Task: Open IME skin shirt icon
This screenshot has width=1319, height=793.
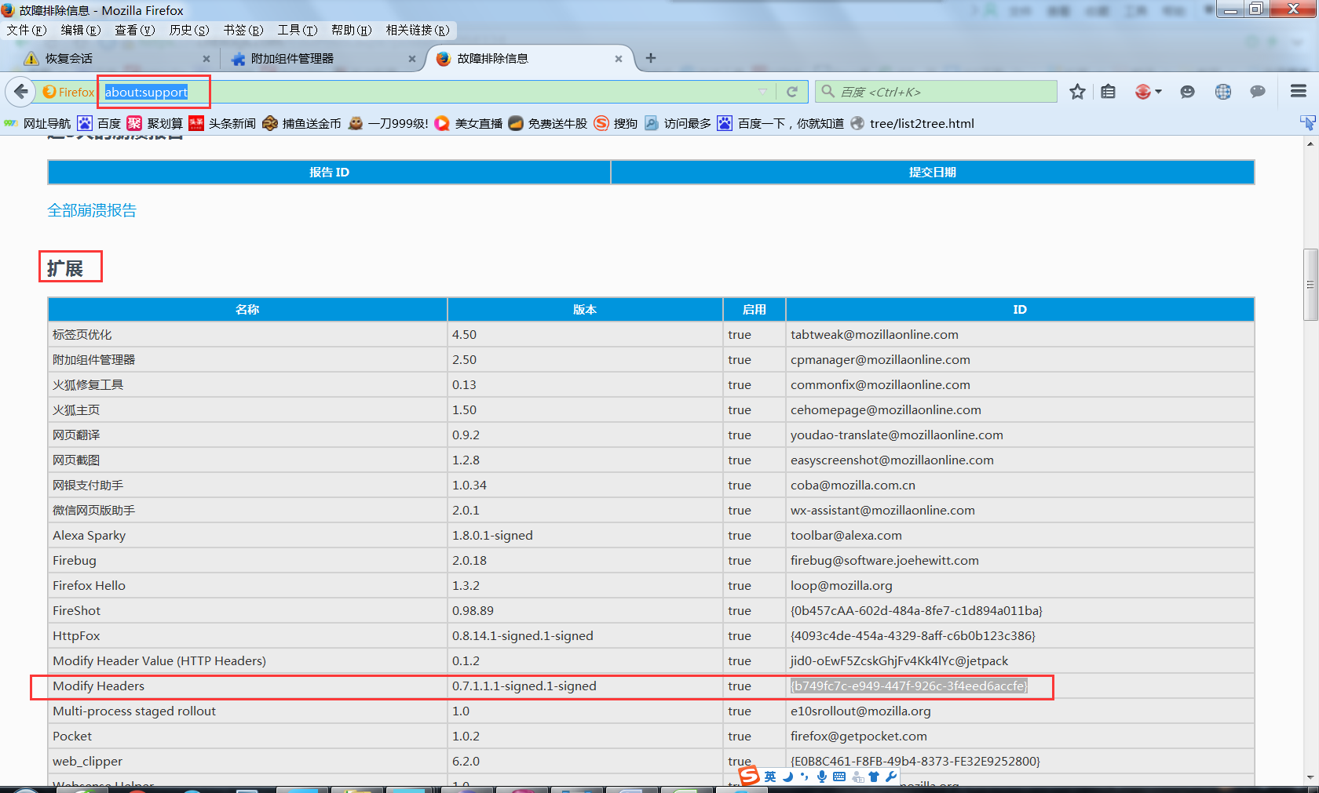Action: pos(874,777)
